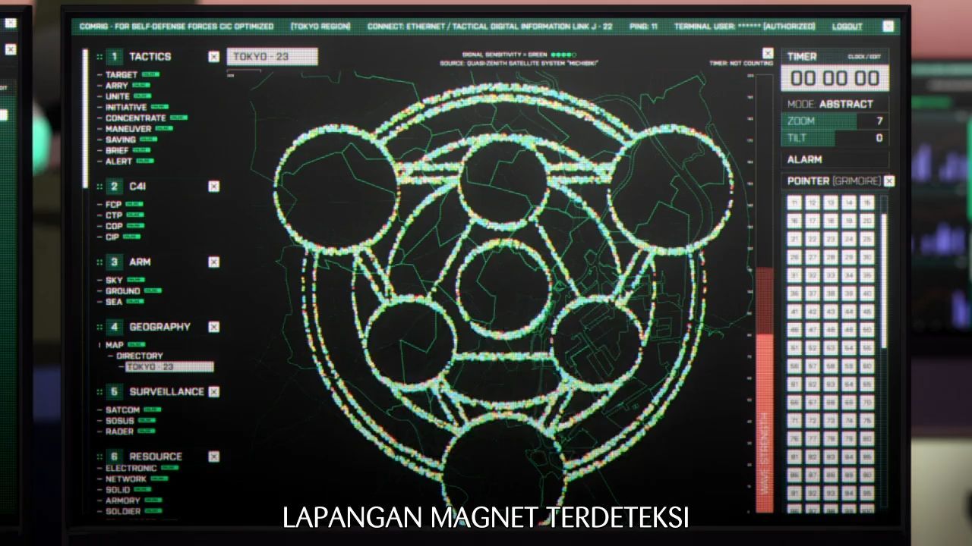Select the COP entry under C4I
The image size is (972, 546).
pos(114,226)
